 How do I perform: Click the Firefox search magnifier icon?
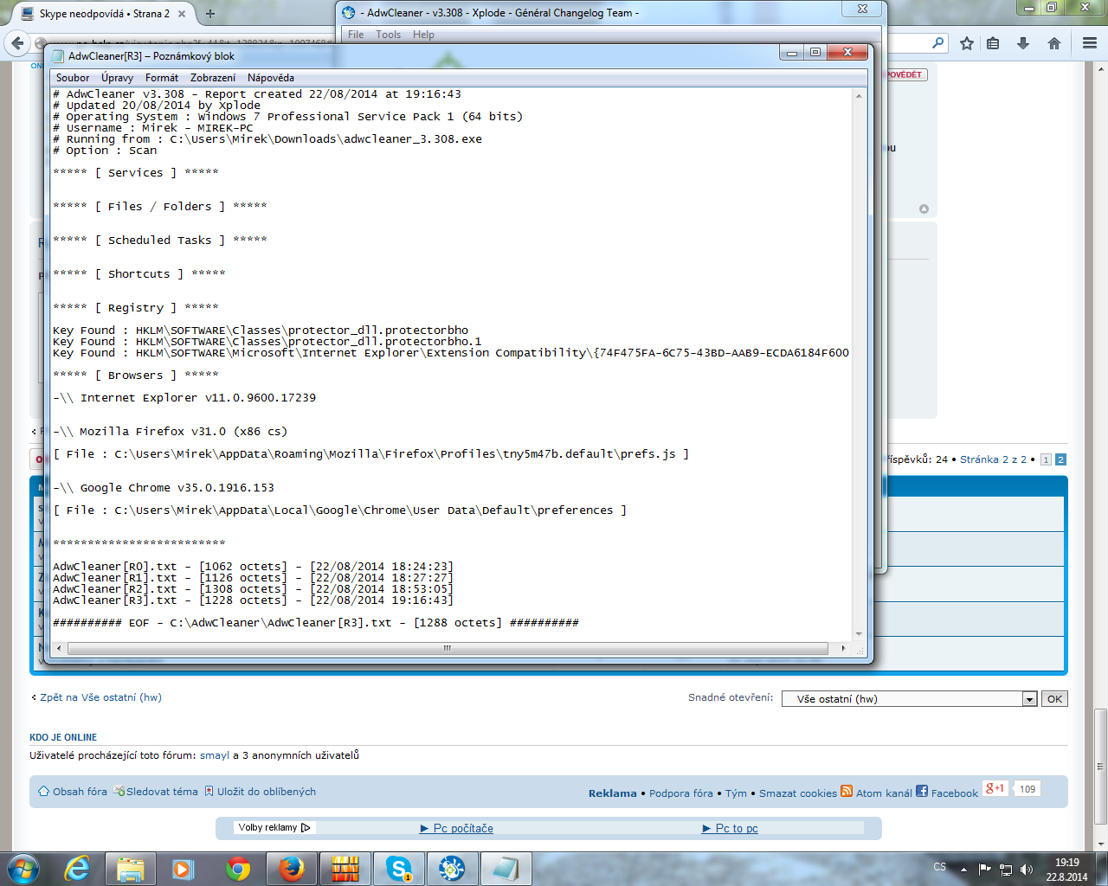coord(937,42)
